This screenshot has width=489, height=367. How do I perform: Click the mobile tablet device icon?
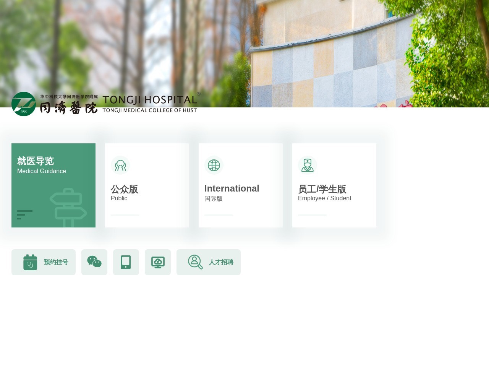click(126, 262)
